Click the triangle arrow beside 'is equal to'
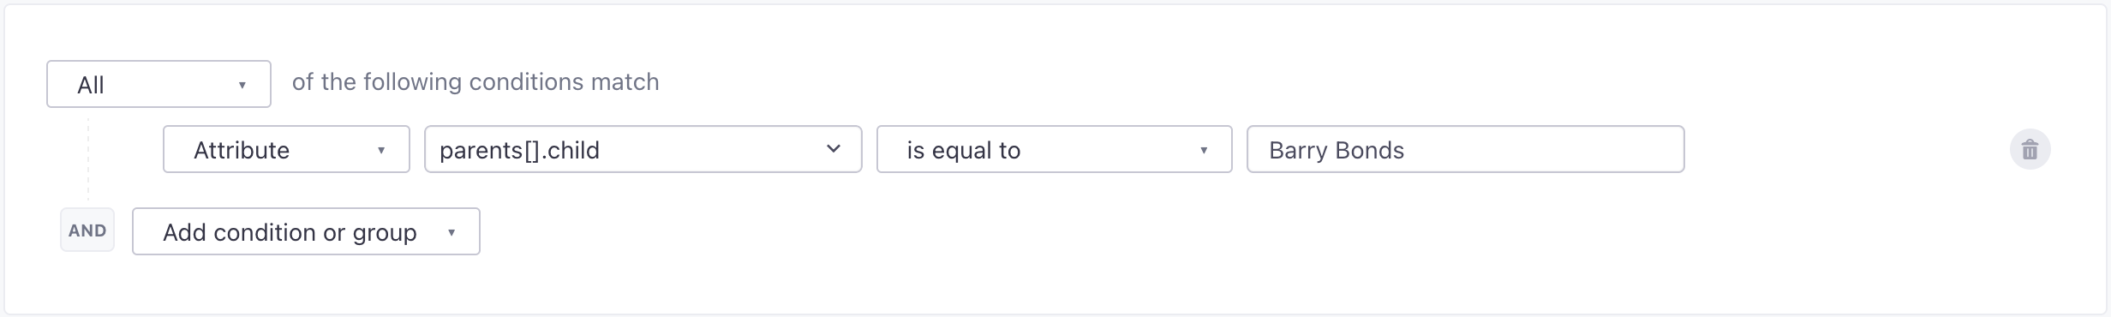 pos(1204,150)
